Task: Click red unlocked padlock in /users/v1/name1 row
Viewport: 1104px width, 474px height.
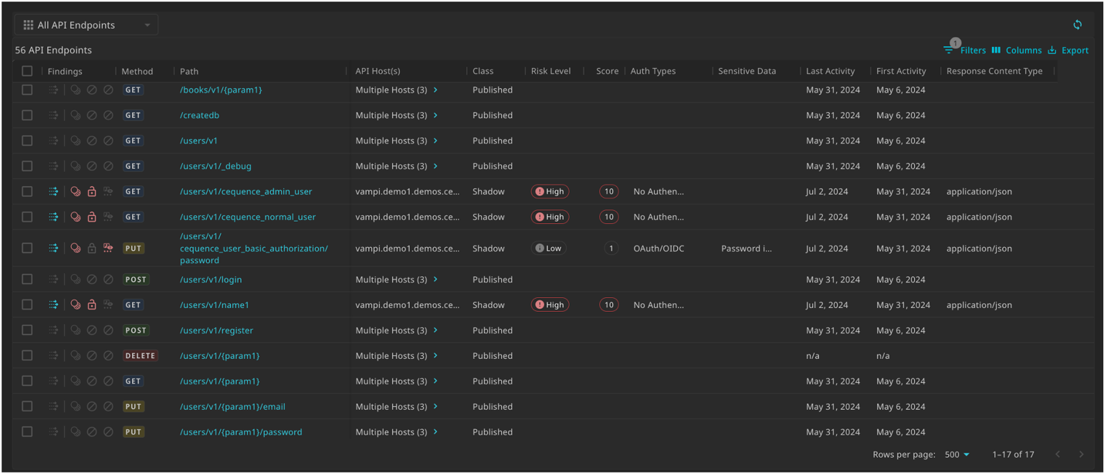Action: click(x=92, y=305)
